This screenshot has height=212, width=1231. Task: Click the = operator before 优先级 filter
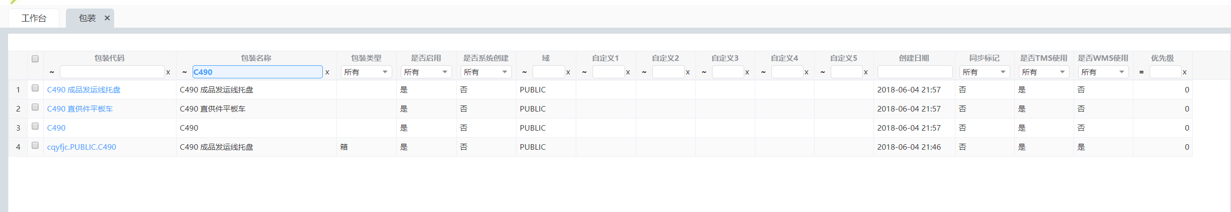click(1141, 72)
